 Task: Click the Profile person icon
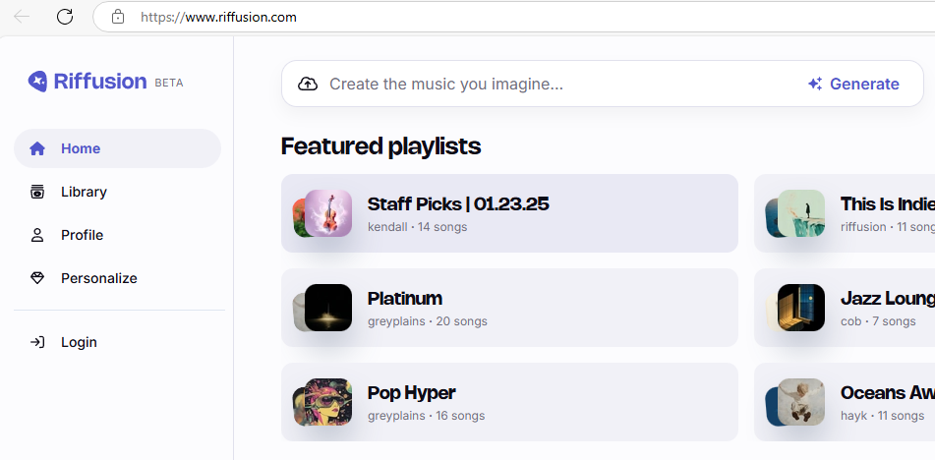[37, 235]
